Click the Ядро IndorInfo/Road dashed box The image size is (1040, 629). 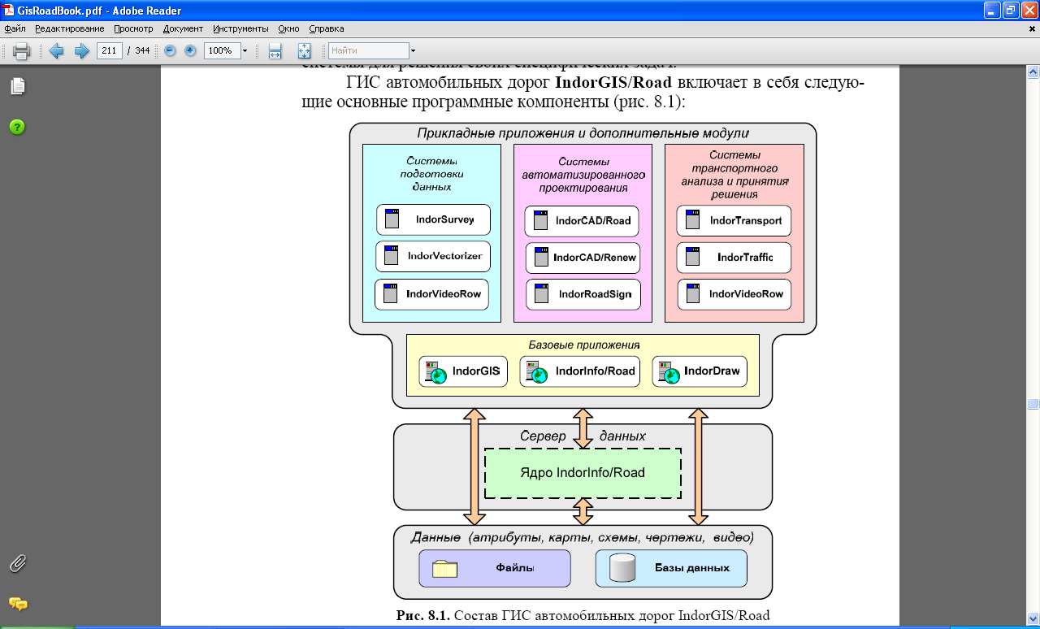(x=583, y=473)
